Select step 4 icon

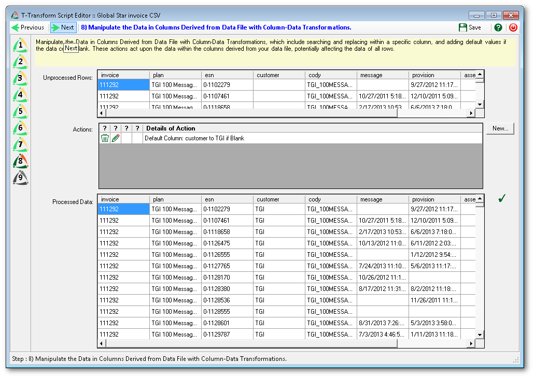(x=20, y=95)
